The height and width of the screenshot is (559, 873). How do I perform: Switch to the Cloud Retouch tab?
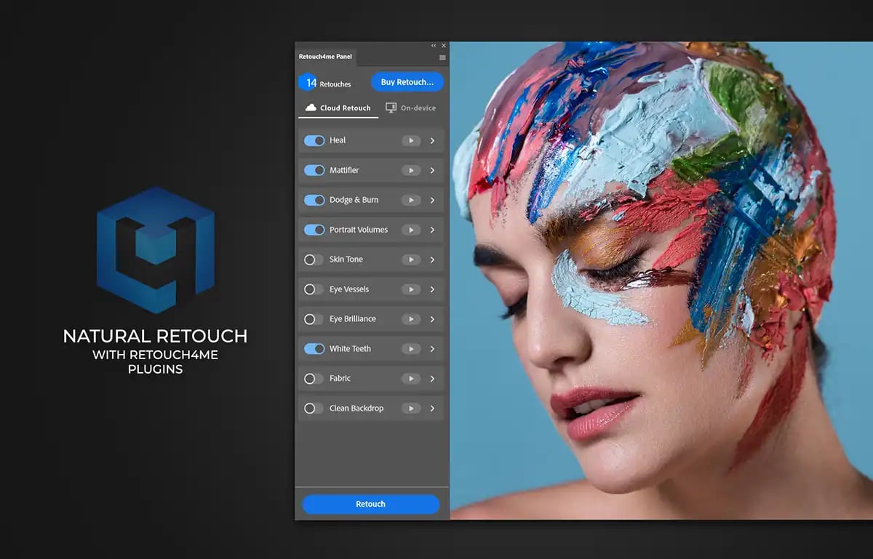(x=338, y=108)
